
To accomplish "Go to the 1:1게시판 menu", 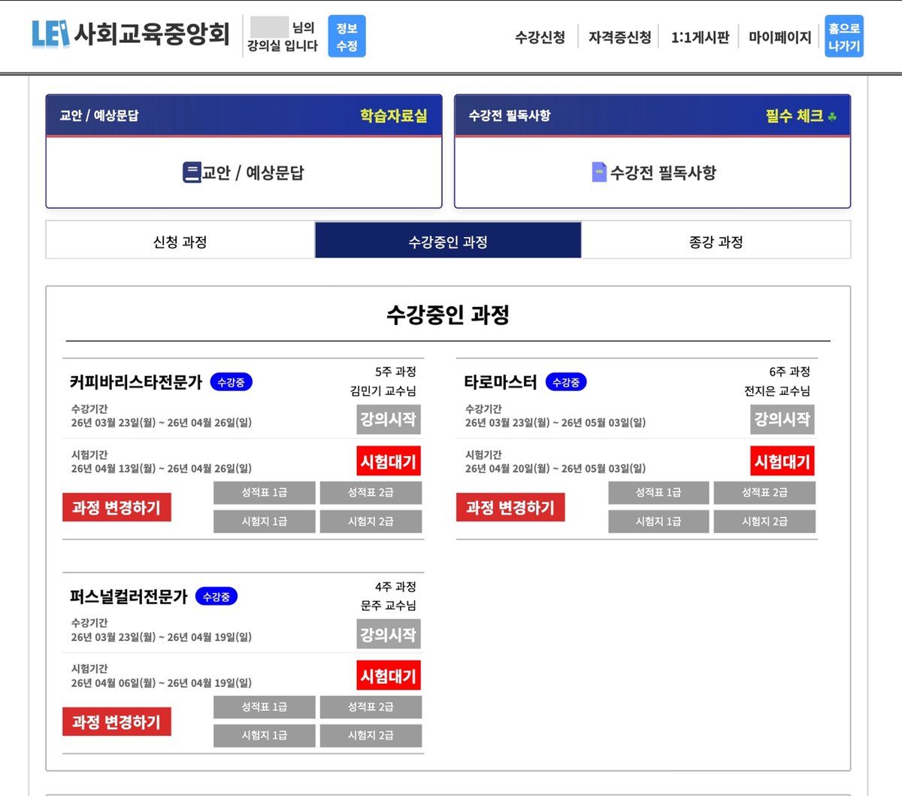I will (700, 37).
